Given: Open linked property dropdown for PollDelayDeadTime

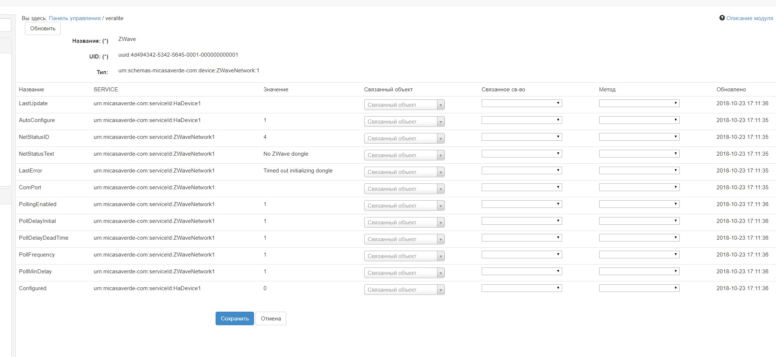Looking at the screenshot, I should coord(522,238).
